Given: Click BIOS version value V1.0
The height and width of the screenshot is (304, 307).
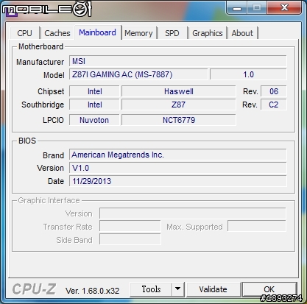Looking at the screenshot, I should [x=178, y=168].
